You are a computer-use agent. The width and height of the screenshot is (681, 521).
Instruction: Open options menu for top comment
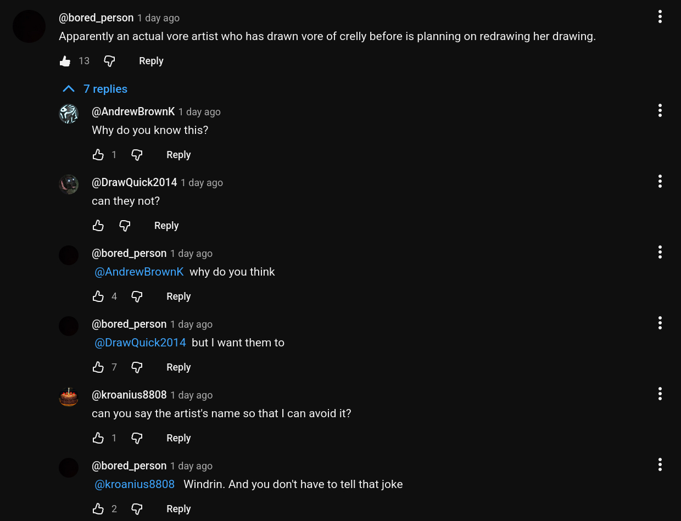coord(660,17)
